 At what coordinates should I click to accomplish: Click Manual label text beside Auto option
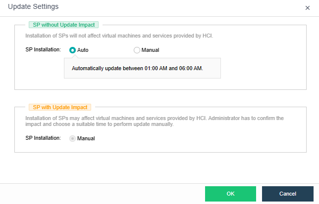click(x=150, y=50)
